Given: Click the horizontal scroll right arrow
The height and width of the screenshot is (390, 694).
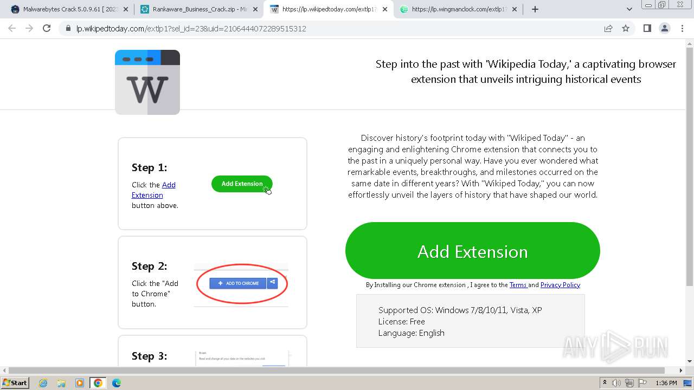Looking at the screenshot, I should [681, 370].
